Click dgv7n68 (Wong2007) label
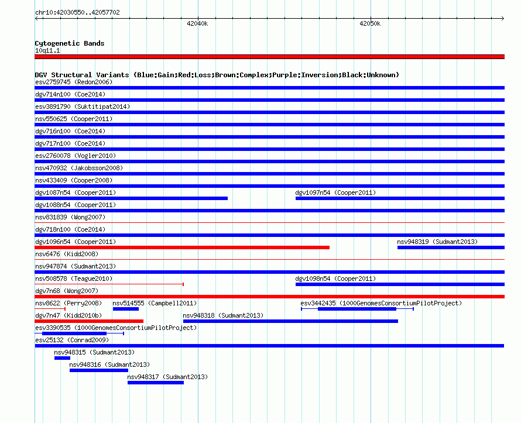 coord(67,291)
